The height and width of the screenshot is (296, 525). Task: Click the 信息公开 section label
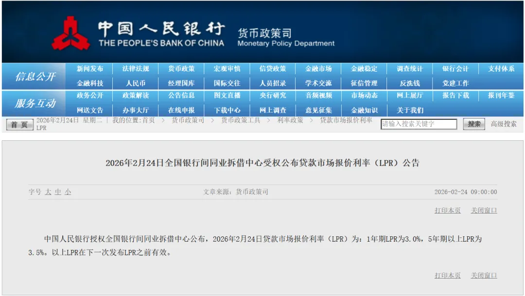pos(35,77)
